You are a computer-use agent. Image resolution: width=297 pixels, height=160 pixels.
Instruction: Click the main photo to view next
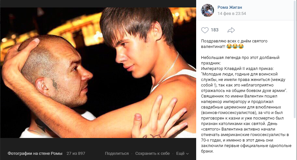[x=98, y=73]
